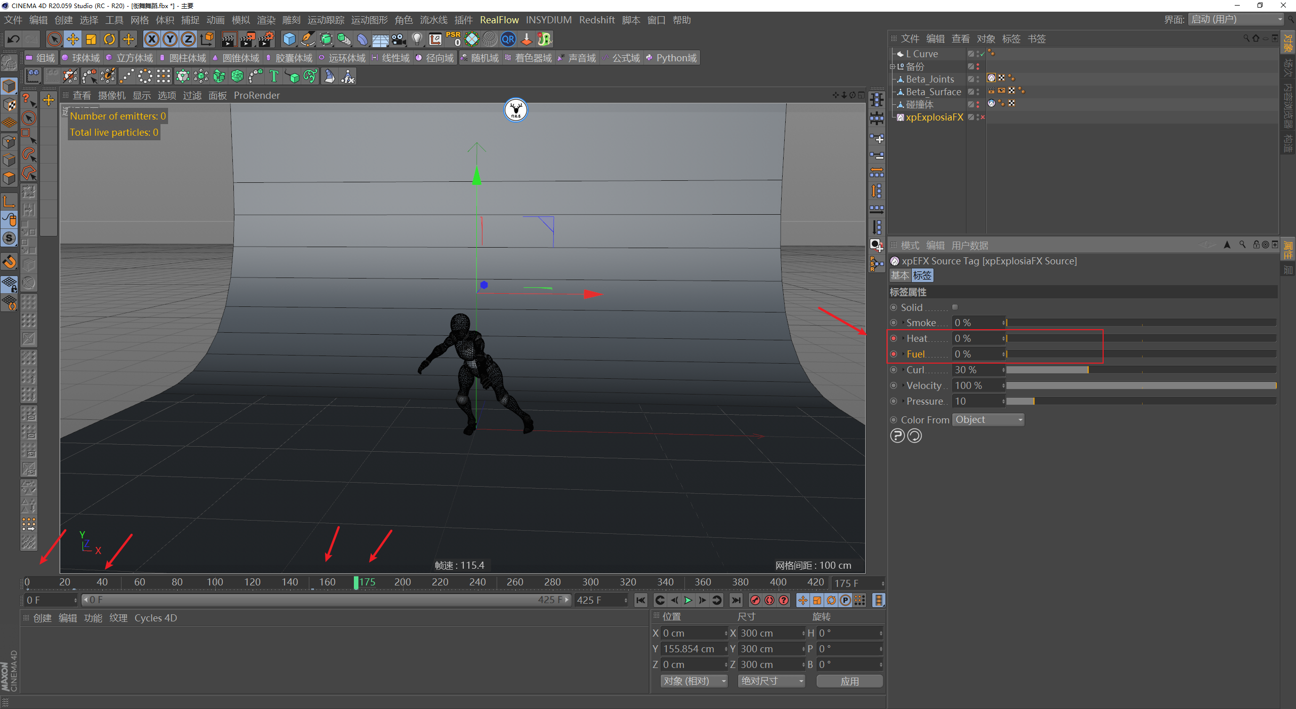
Task: Add a light object via the bulb icon
Action: tap(417, 39)
